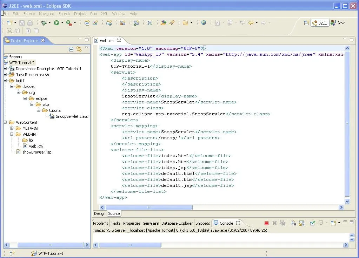Select SnoopServlet.class in the tree
This screenshot has height=258, width=359.
[x=72, y=116]
